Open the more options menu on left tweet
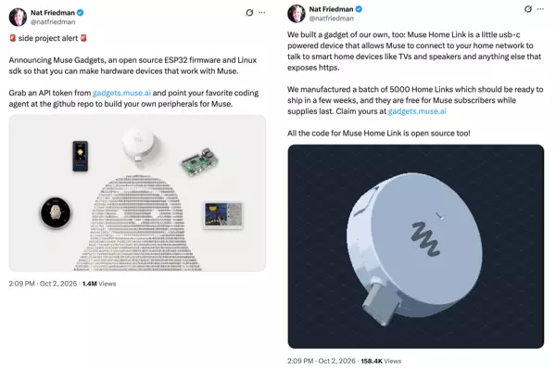 (x=261, y=13)
